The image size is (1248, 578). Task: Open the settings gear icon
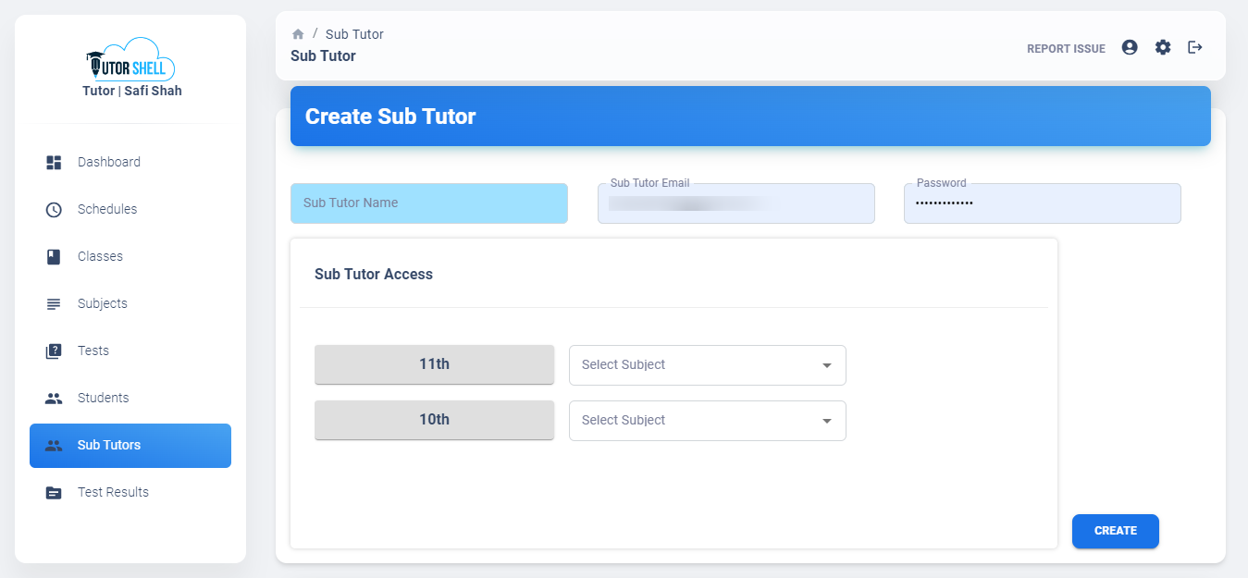point(1163,47)
